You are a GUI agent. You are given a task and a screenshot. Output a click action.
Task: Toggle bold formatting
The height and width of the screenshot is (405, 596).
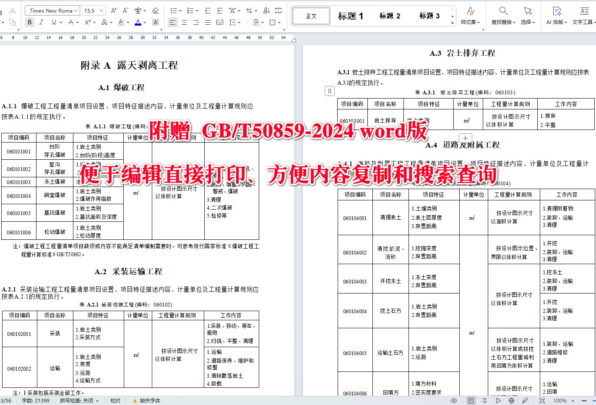(x=29, y=21)
